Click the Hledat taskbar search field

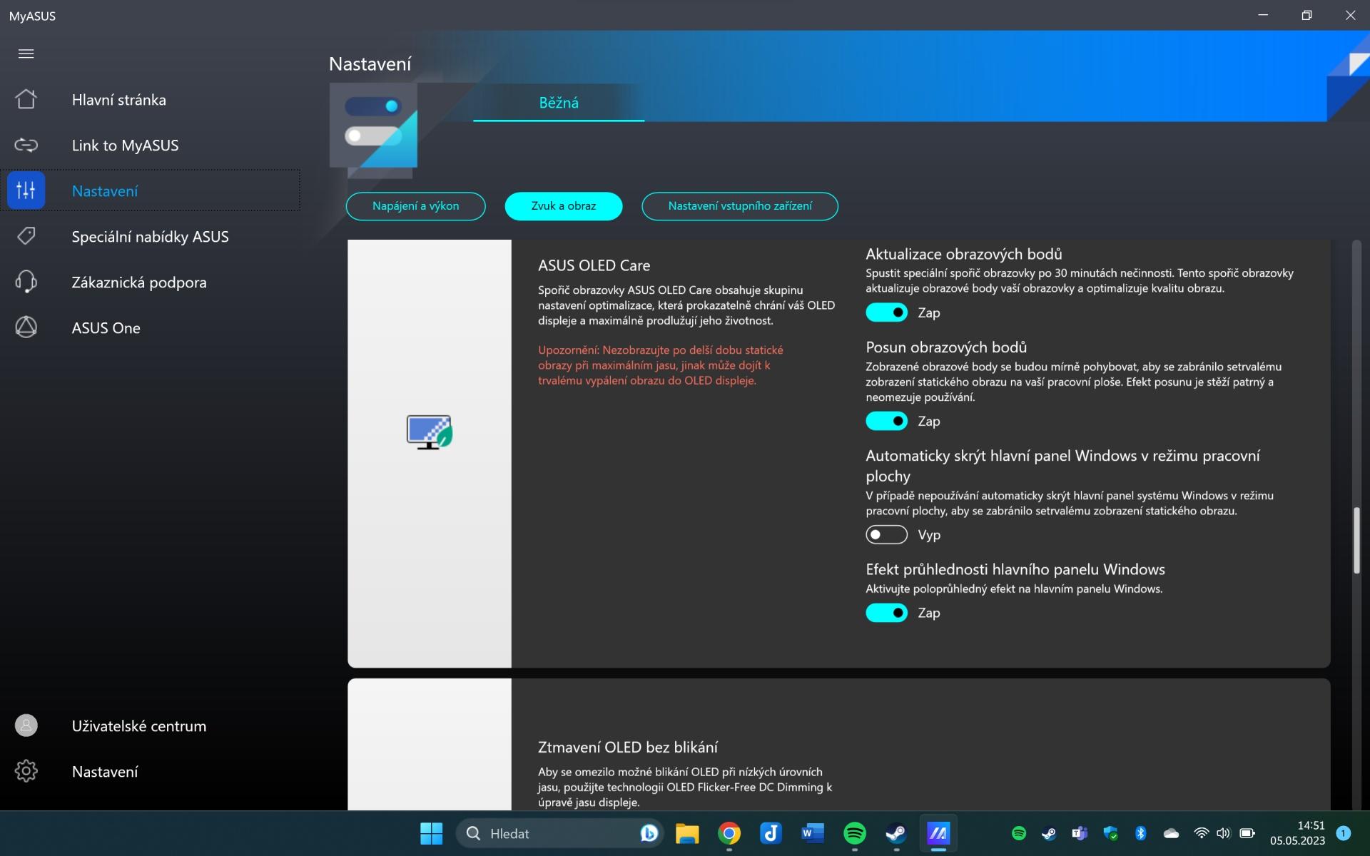click(560, 833)
